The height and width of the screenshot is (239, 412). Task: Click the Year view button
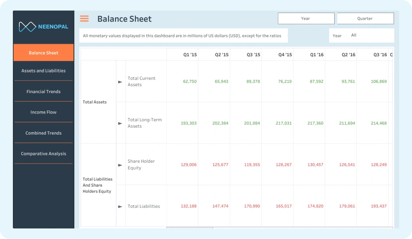point(306,18)
